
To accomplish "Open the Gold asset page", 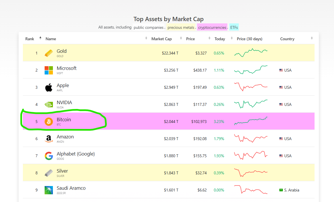I will pos(61,51).
